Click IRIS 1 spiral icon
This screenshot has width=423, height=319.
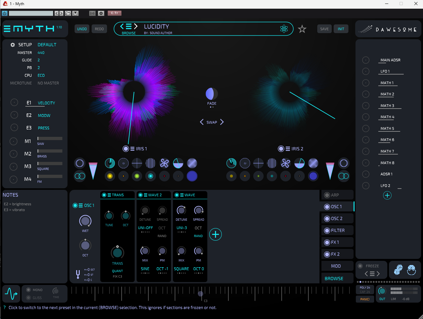123,163
